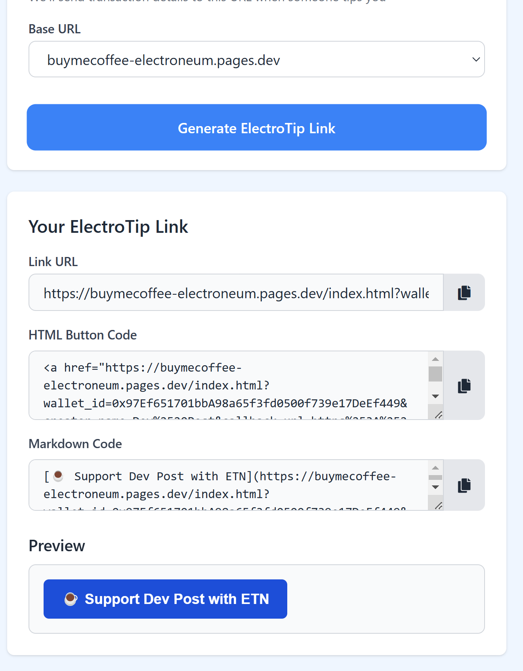Open the Base URL dropdown
Screen dimensions: 523x671
pyautogui.click(x=256, y=59)
